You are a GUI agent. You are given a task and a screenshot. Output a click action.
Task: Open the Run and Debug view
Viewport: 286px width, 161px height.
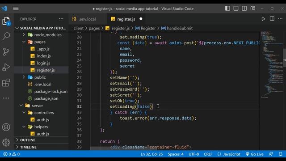coord(6,67)
